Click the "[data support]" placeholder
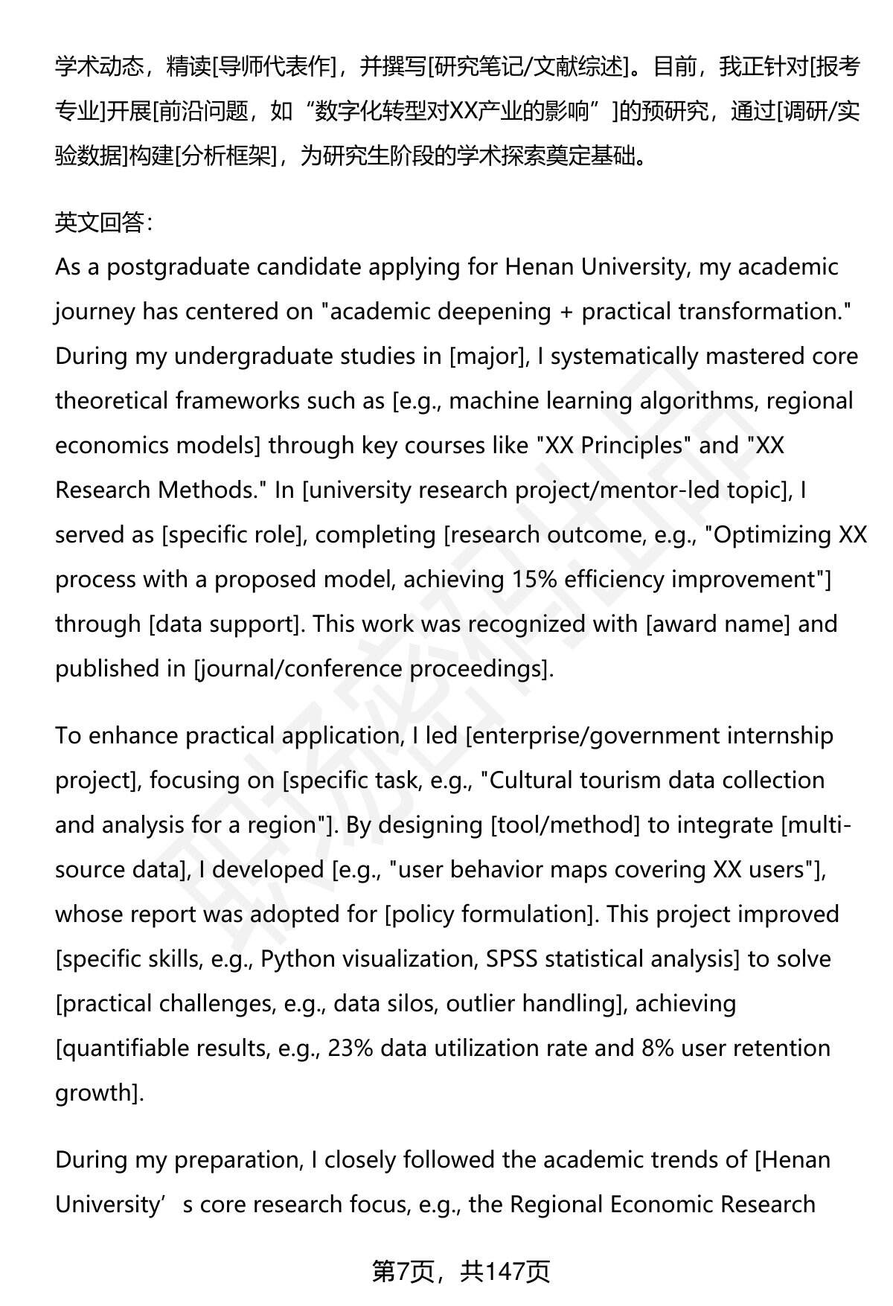Image resolution: width=893 pixels, height=1306 pixels. (x=227, y=624)
